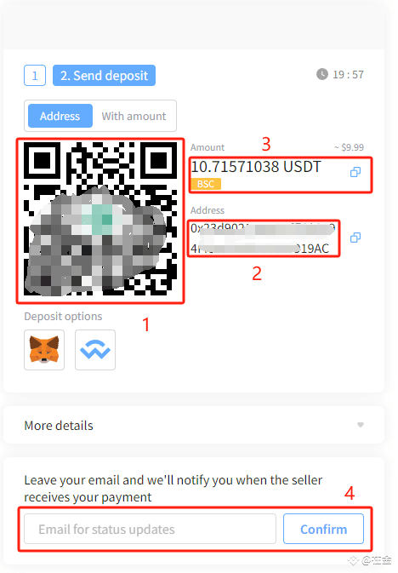The image size is (398, 573).
Task: Choose MetaMask fox deposit option
Action: [44, 350]
